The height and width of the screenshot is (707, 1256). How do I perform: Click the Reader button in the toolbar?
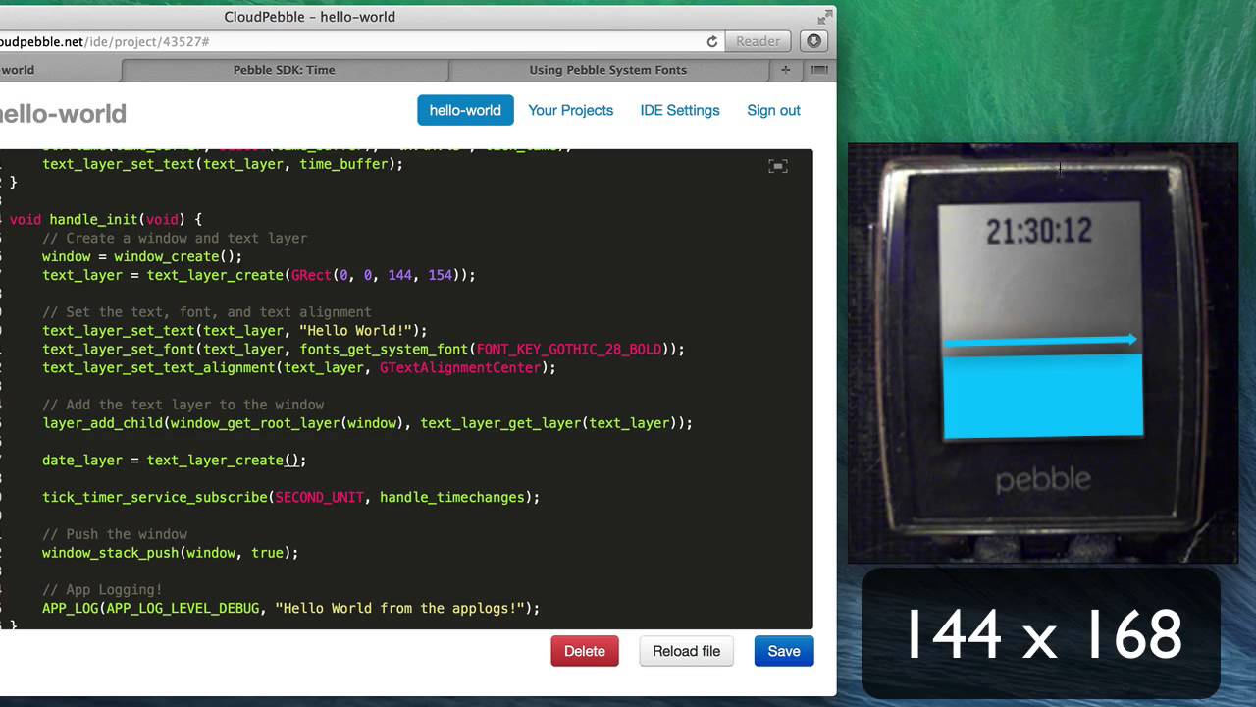759,41
